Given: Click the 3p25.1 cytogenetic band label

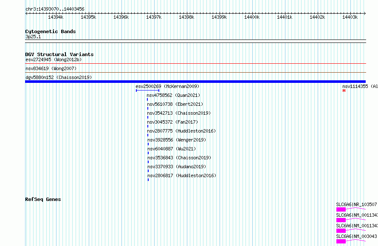Looking at the screenshot, I should (33, 37).
